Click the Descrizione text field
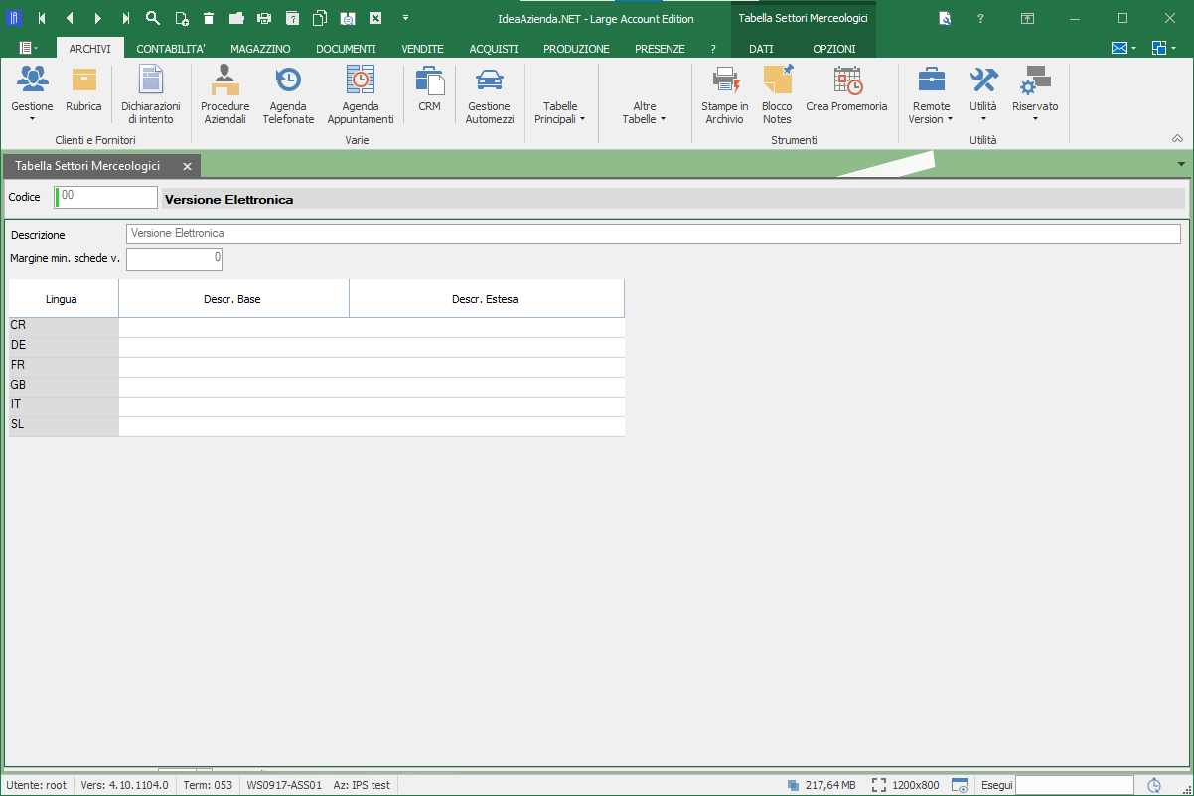The image size is (1194, 796). click(x=654, y=234)
